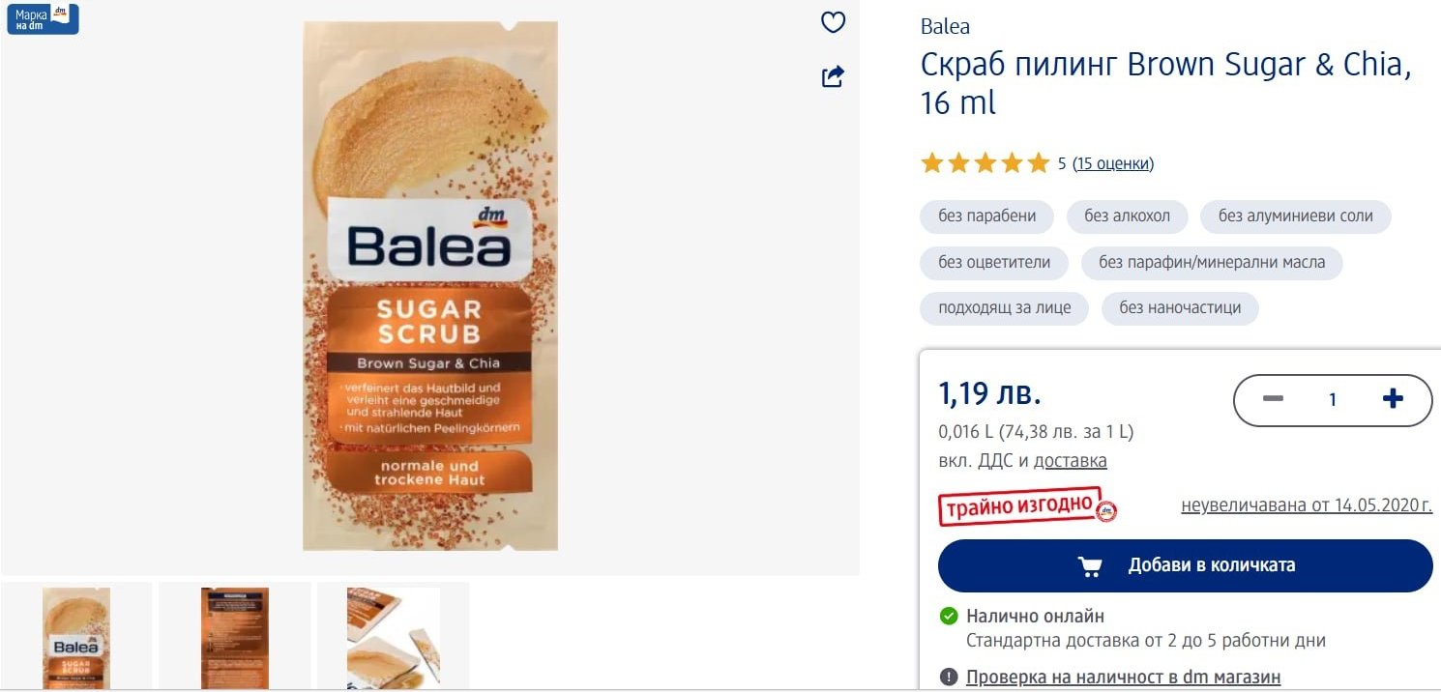This screenshot has width=1441, height=692.
Task: Click the 'трайно изгодно' red stamp badge
Action: (x=1027, y=506)
